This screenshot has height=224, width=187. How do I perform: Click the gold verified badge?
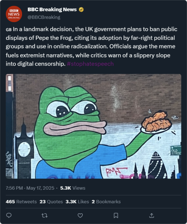pos(81,9)
